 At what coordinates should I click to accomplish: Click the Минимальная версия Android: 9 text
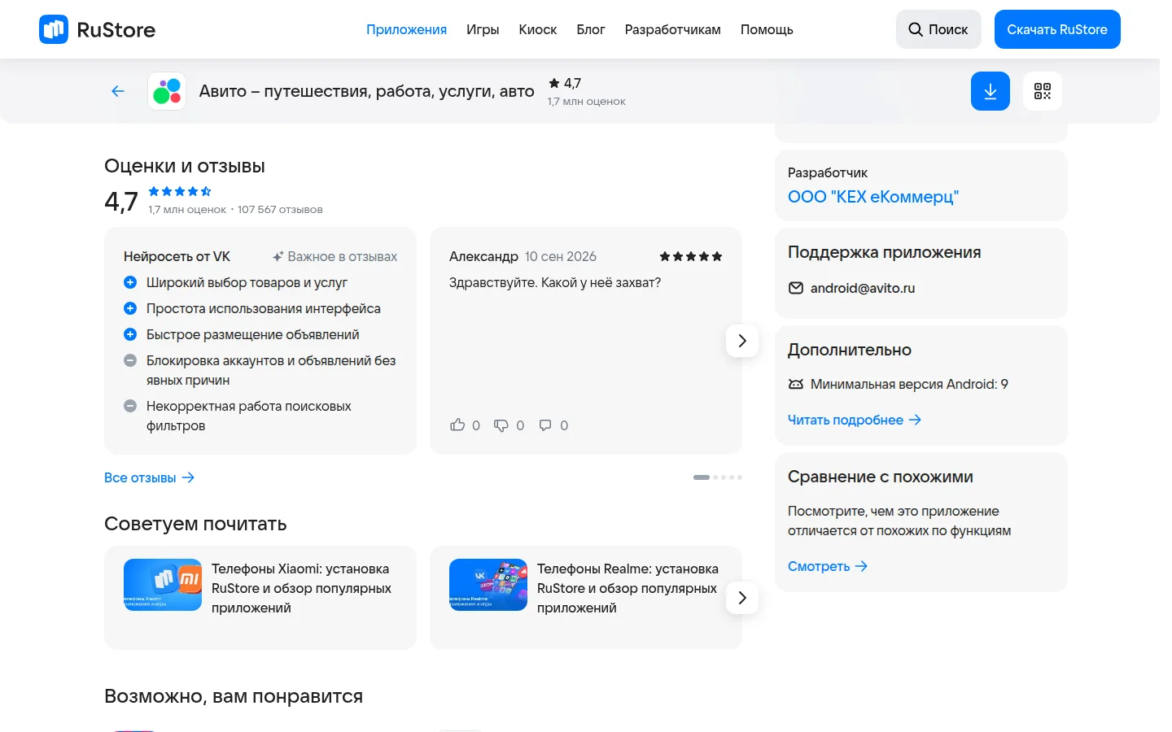tap(909, 384)
